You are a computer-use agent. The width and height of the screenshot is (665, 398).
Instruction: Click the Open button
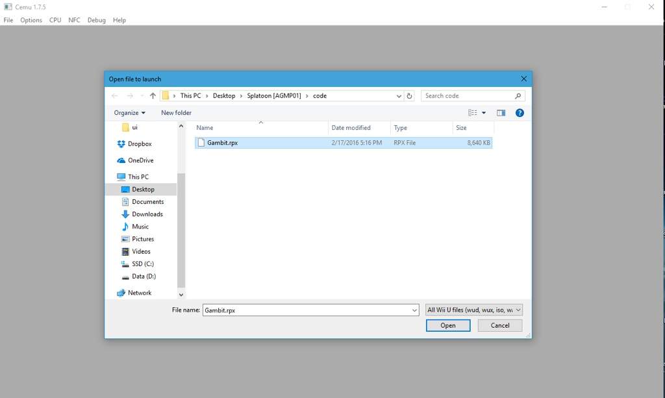(448, 325)
